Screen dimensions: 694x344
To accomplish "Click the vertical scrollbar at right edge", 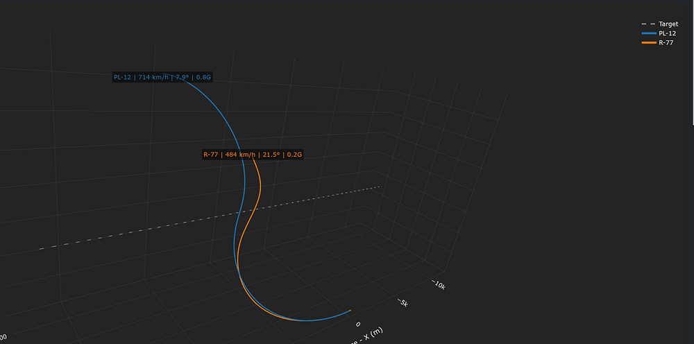I will tap(693, 62).
